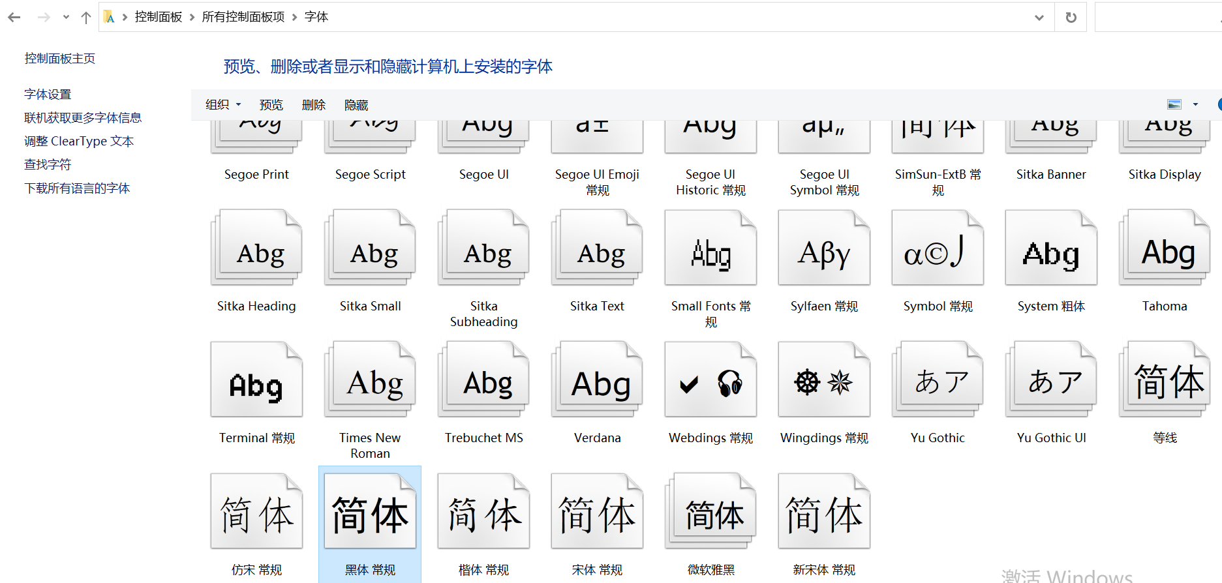The width and height of the screenshot is (1222, 583).
Task: Select the Small Fonts 常规 icon
Action: 710,248
